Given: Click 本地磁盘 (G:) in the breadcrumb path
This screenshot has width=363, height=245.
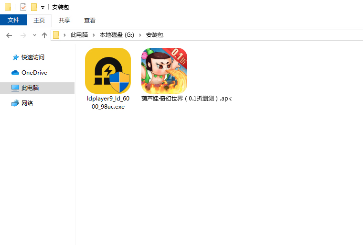Looking at the screenshot, I should pyautogui.click(x=117, y=35).
